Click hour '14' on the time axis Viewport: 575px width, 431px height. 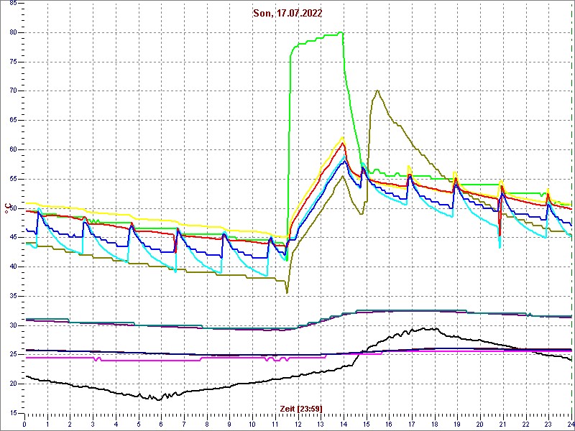344,425
